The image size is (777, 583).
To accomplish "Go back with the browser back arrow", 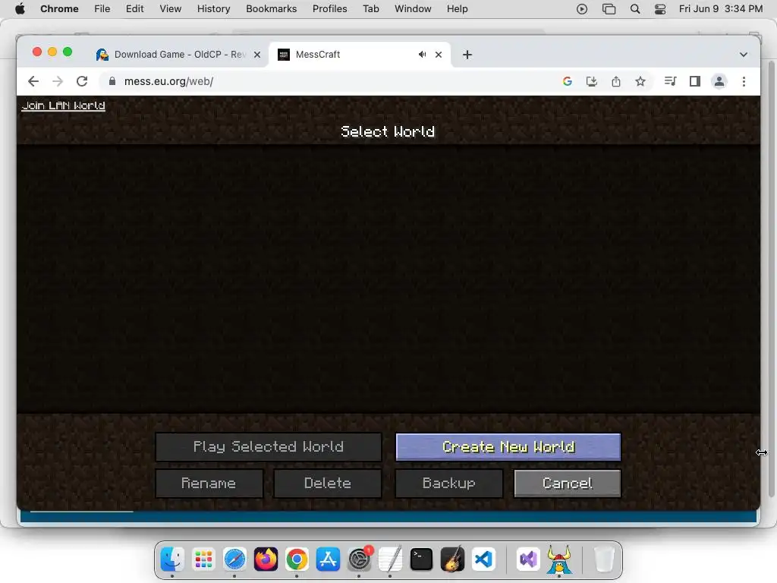I will tap(33, 81).
